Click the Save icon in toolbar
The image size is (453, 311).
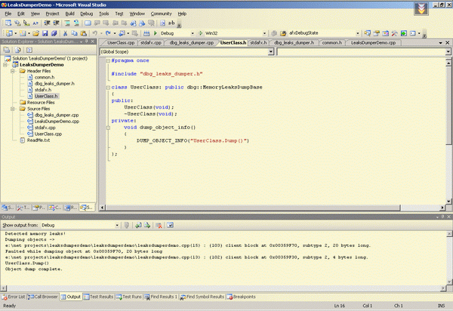pos(45,33)
